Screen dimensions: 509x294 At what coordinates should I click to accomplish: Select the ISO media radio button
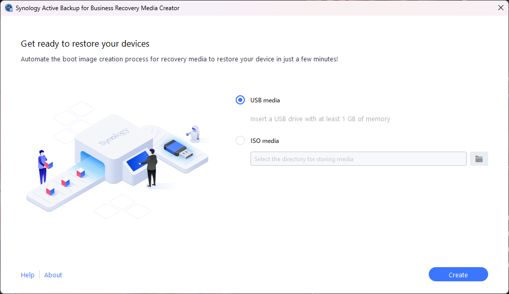pyautogui.click(x=240, y=141)
